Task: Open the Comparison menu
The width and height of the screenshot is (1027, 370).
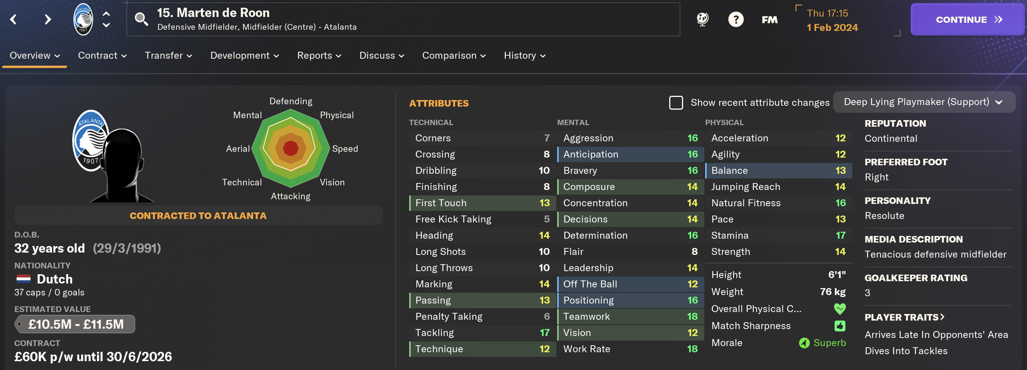Action: pyautogui.click(x=454, y=55)
